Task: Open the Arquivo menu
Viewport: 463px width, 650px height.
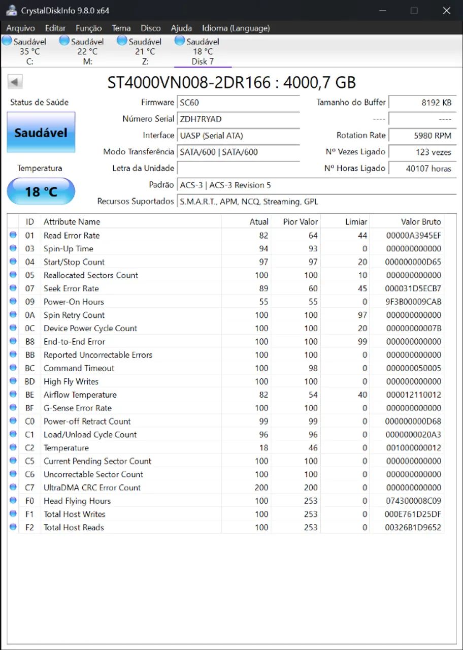Action: click(20, 28)
